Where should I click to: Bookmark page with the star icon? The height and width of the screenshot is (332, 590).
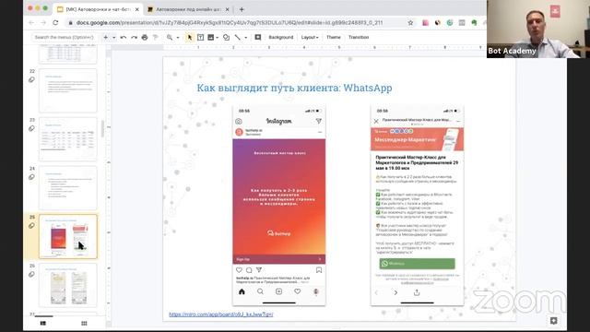(x=410, y=22)
